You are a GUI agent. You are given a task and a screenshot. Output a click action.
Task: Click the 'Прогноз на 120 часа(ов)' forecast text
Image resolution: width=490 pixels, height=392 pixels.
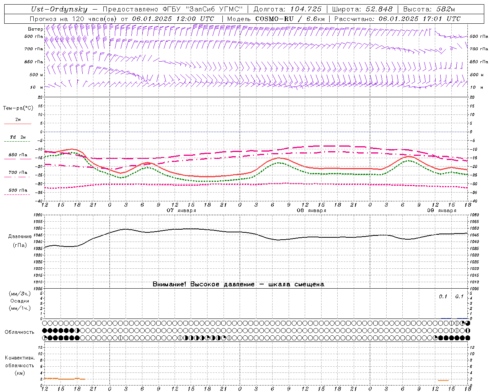[x=73, y=19]
